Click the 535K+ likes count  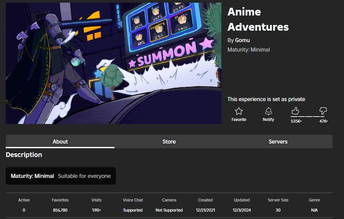pyautogui.click(x=296, y=120)
